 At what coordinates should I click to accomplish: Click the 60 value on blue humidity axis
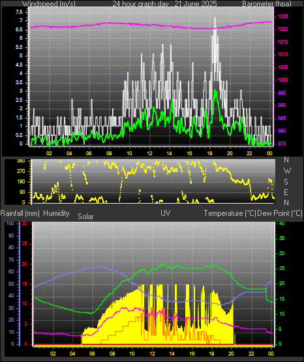click(x=11, y=272)
